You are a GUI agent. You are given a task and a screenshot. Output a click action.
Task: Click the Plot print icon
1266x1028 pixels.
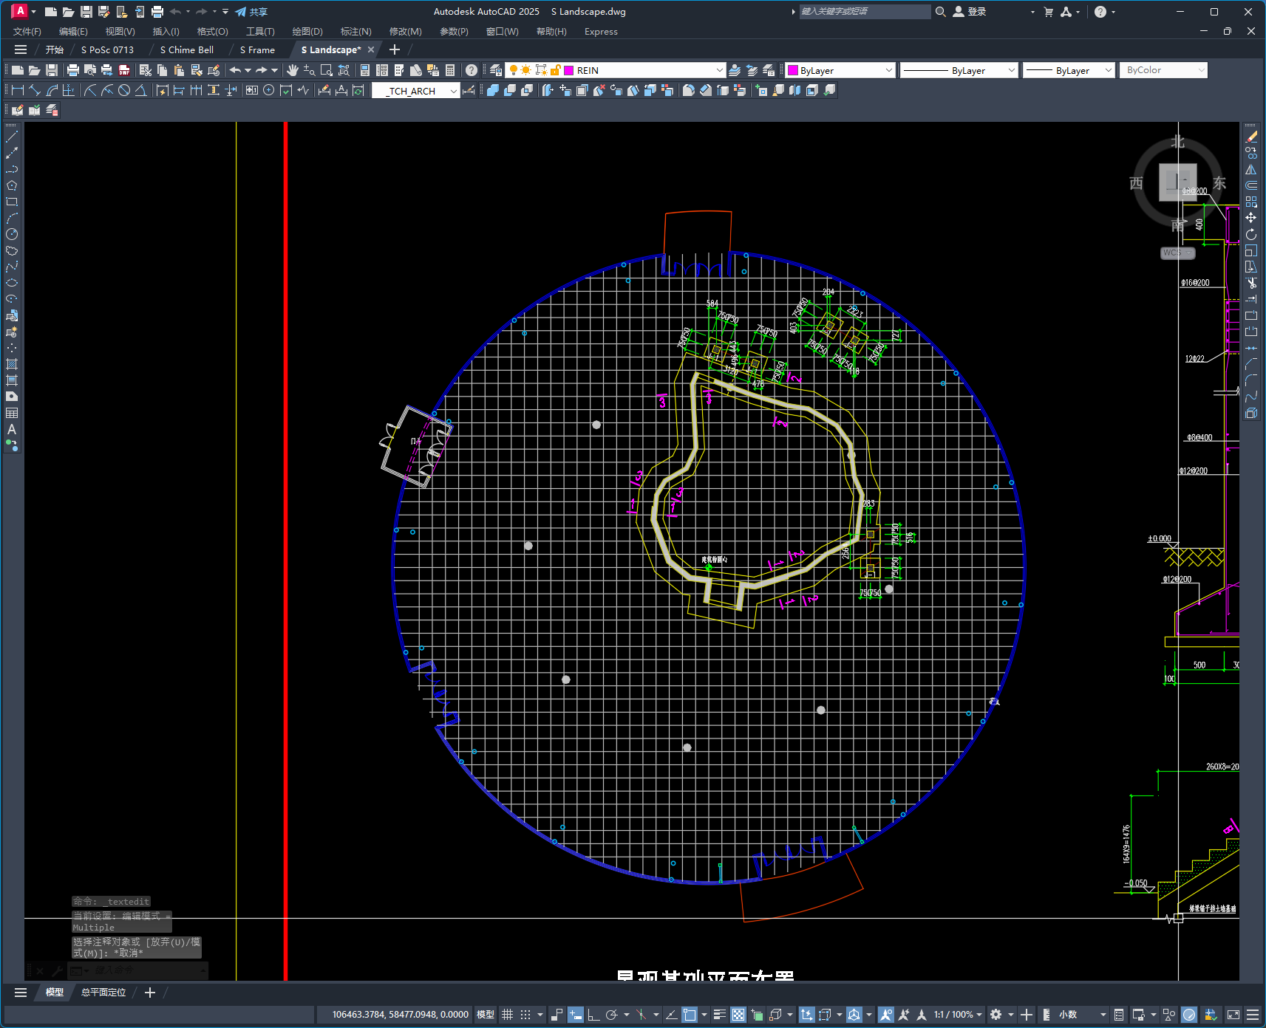tap(72, 70)
